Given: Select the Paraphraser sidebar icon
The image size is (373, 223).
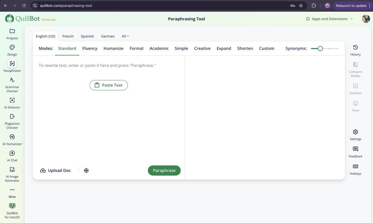Looking at the screenshot, I should (x=12, y=63).
